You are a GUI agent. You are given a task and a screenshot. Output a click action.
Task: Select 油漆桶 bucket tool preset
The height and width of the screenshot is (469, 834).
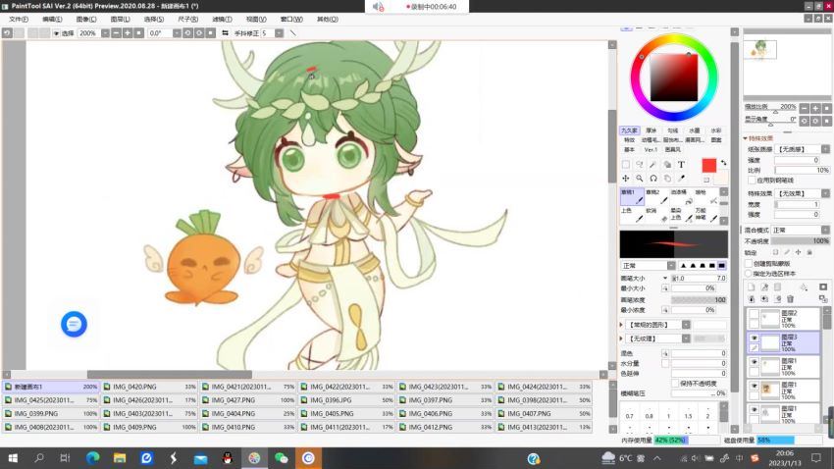(682, 196)
